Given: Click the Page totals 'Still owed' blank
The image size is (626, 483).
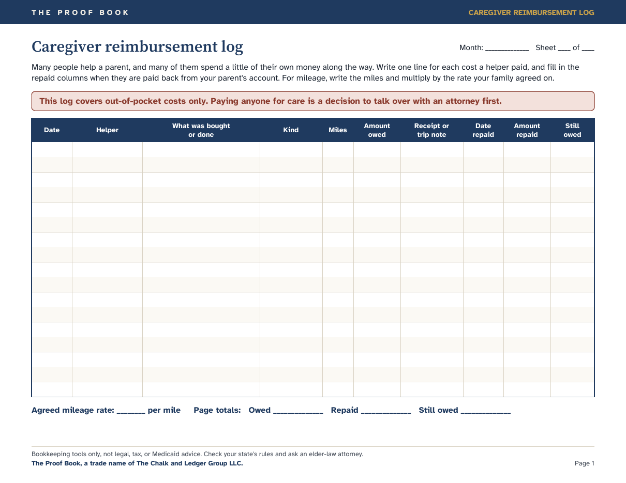Looking at the screenshot, I should 485,411.
